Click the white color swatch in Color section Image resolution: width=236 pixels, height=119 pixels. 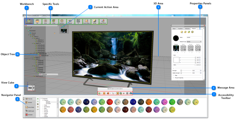[176, 60]
